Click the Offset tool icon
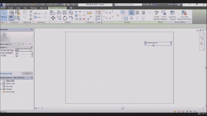The image size is (207, 116). point(59,13)
